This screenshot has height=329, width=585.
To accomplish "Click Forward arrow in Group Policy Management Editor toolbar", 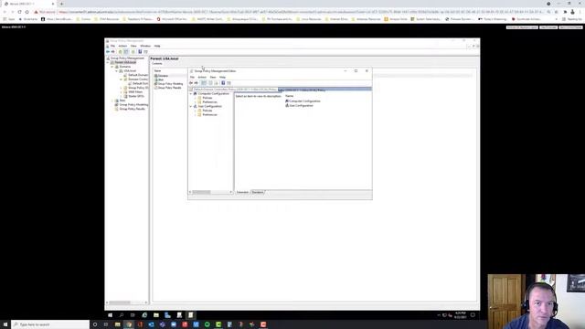I will tap(197, 83).
